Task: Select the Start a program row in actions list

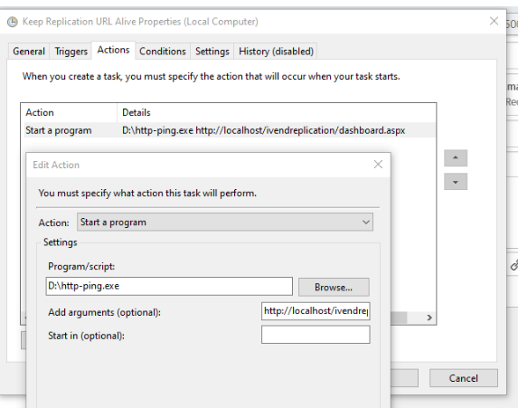Action: 228,130
